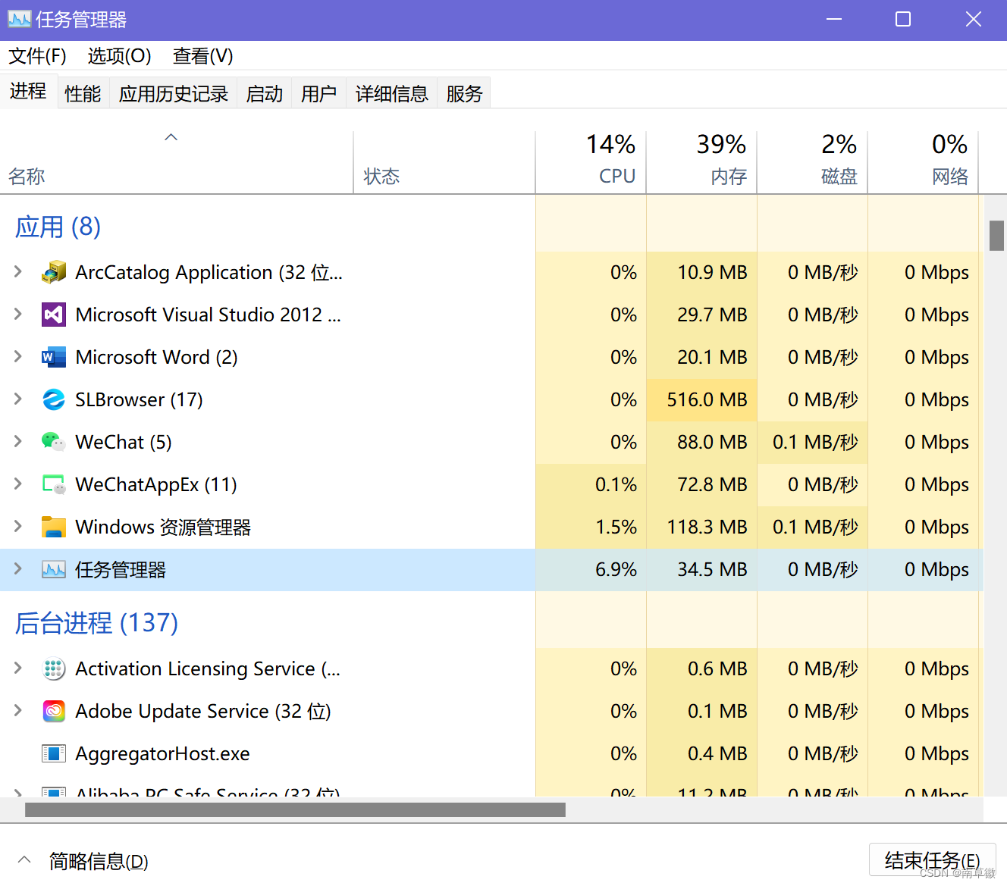Click the horizontal scrollbar thumb
This screenshot has height=886, width=1007.
(295, 809)
